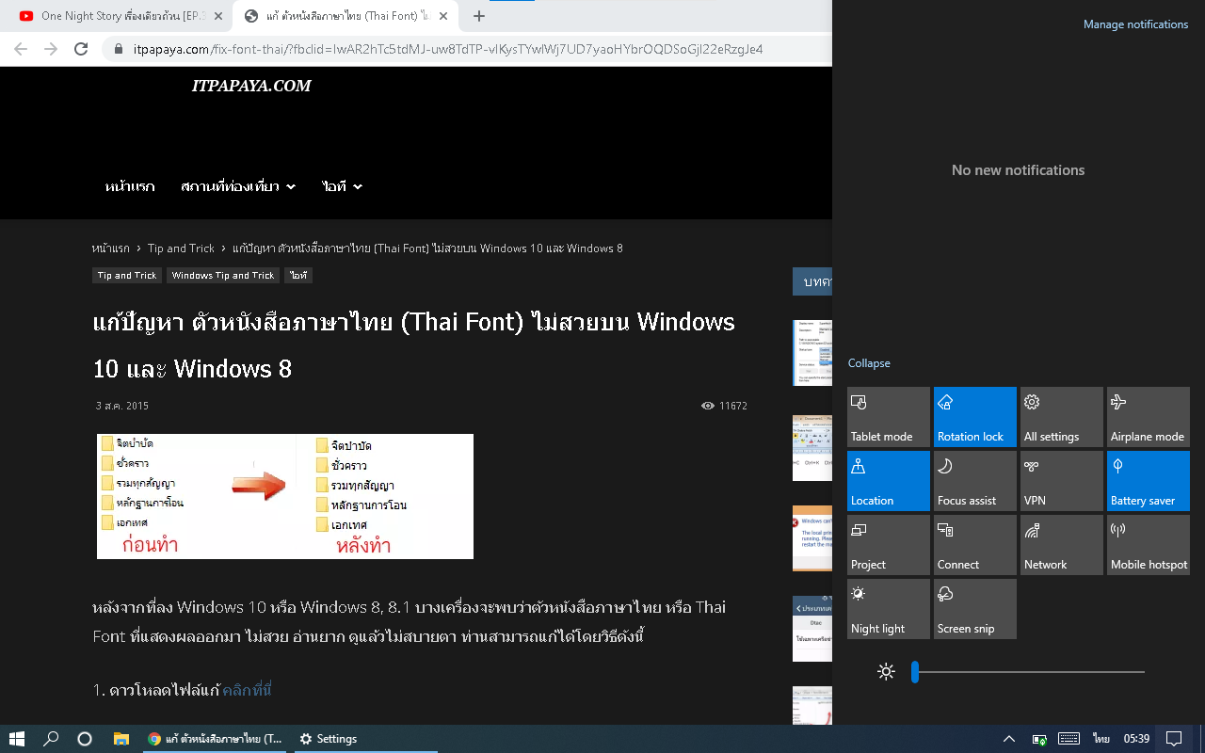
Task: Click the site padlock icon
Action: [119, 49]
